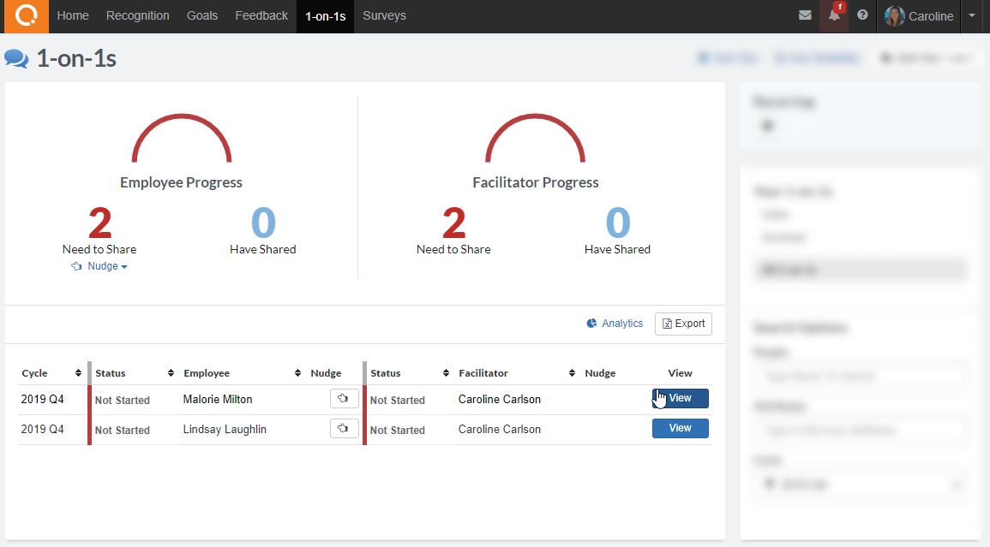990x547 pixels.
Task: Sort by Facilitator column arrows
Action: click(573, 373)
